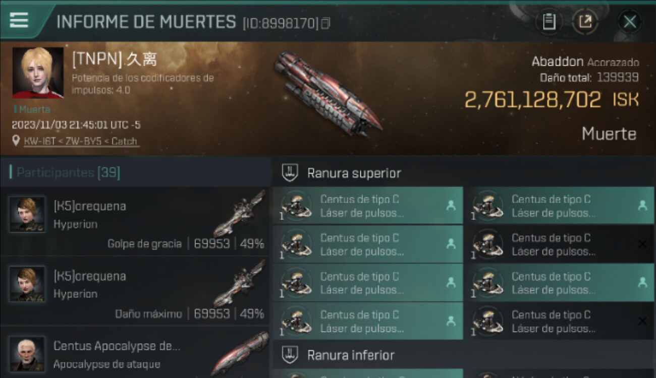View the victim's character portrait
Screen dimensions: 656x378
[38, 73]
